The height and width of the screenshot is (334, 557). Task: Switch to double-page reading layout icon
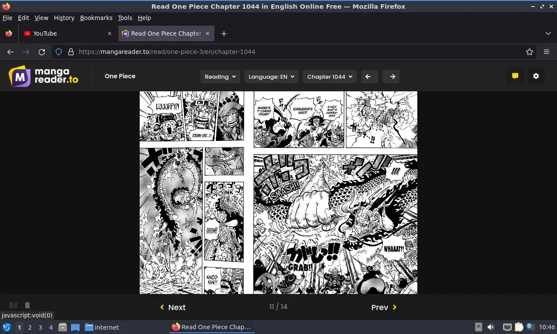[x=13, y=305]
